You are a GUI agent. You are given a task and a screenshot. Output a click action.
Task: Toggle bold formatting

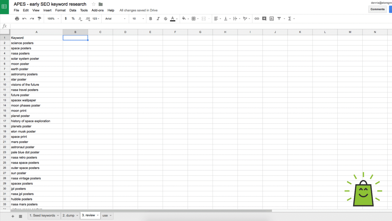tap(151, 18)
